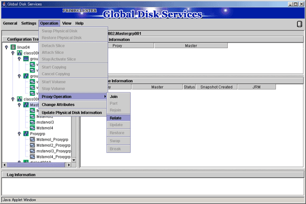Click the Mstervol_Proxygrp volume icon
Viewport: 306px width, 204px height.
(32, 140)
